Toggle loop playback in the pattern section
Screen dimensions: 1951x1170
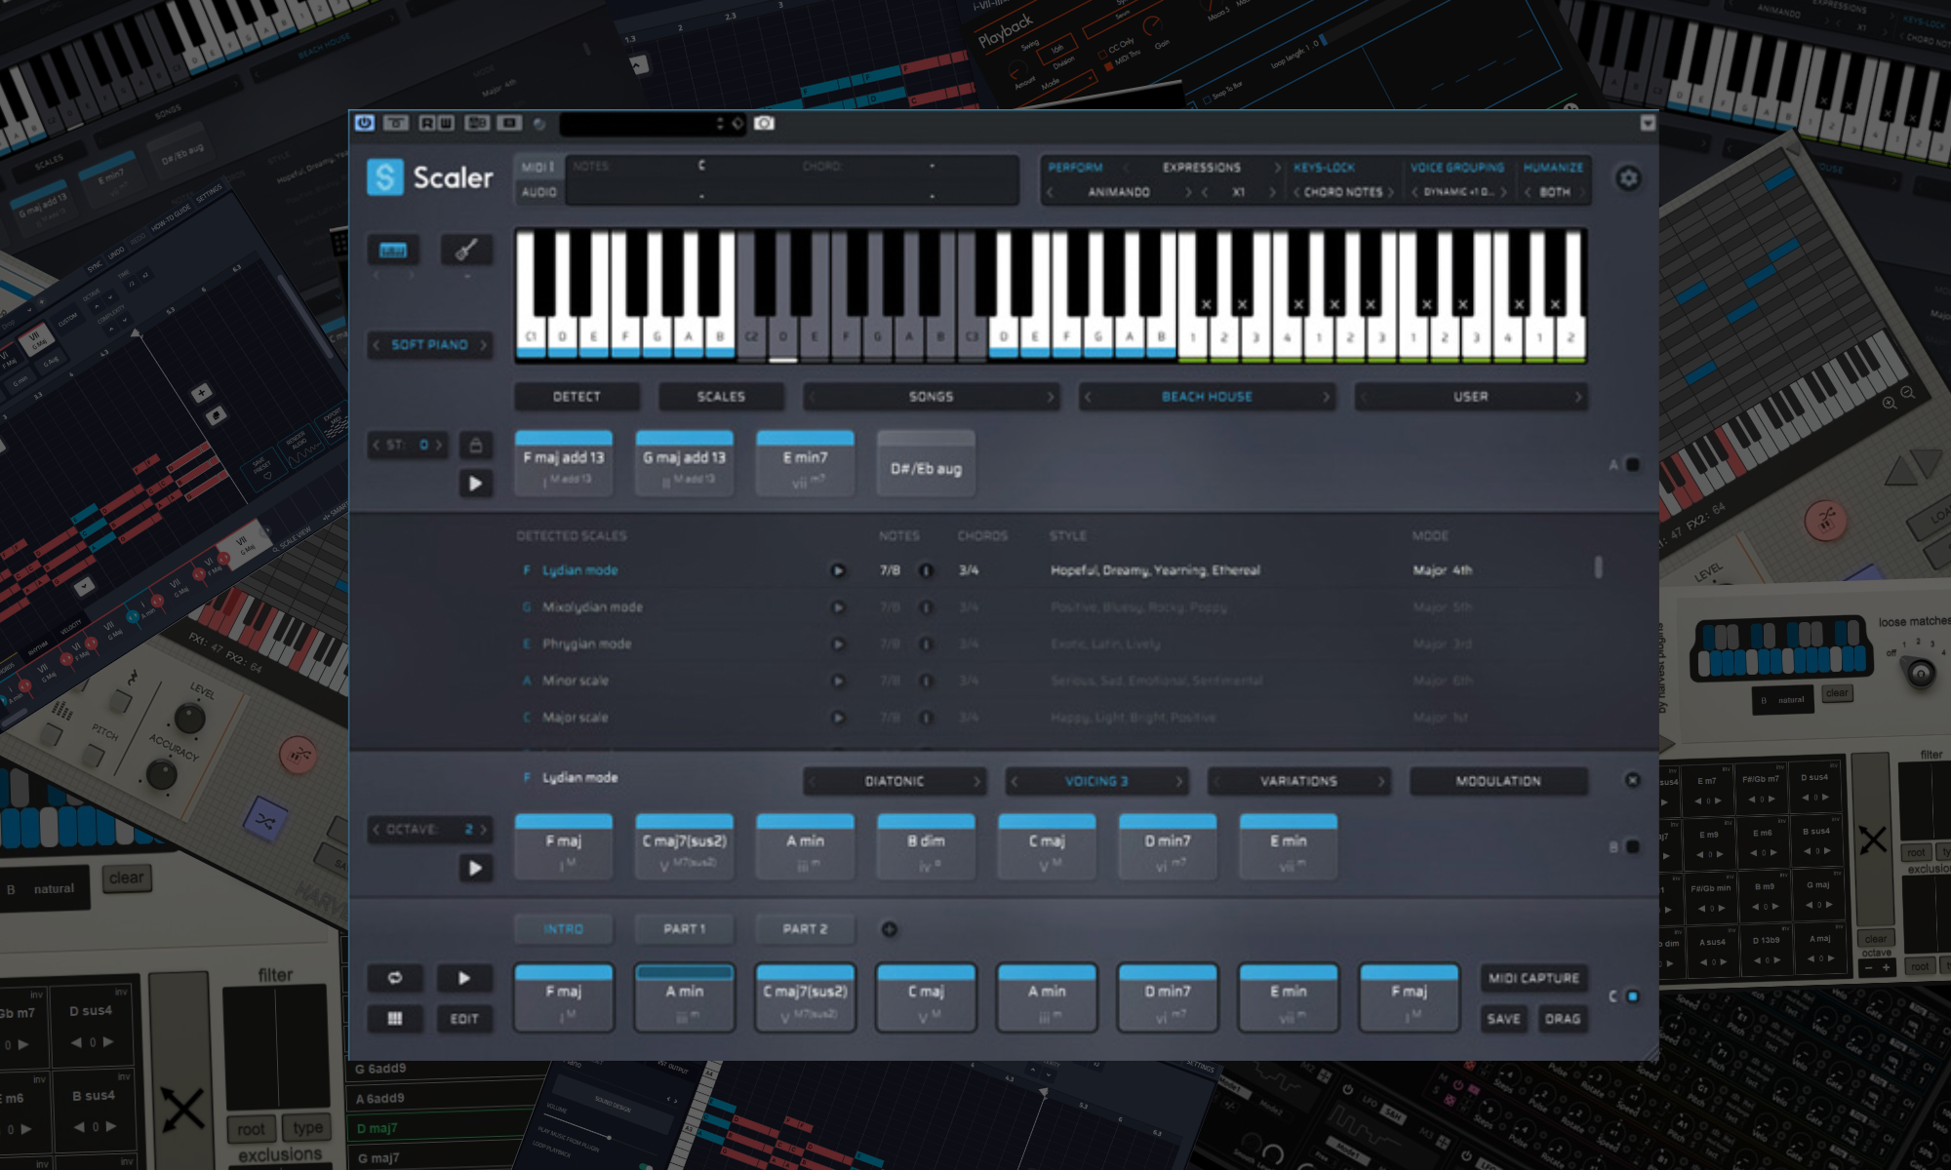click(394, 978)
